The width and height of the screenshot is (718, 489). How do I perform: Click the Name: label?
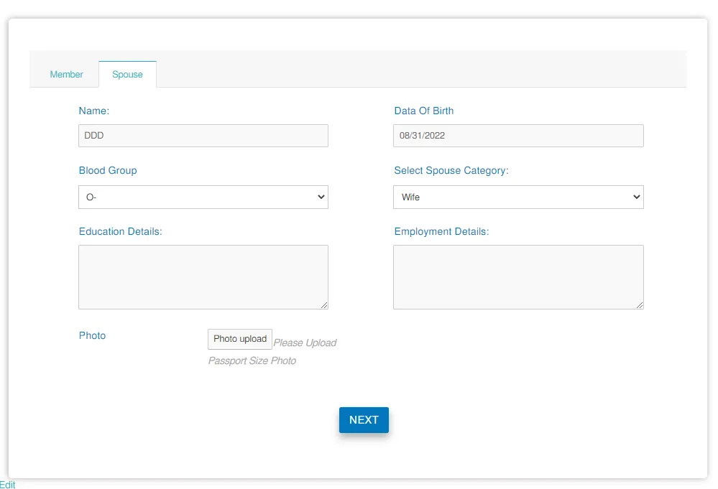click(x=94, y=111)
